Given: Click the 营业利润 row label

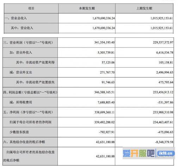Looking at the screenshot, I should [28, 43].
